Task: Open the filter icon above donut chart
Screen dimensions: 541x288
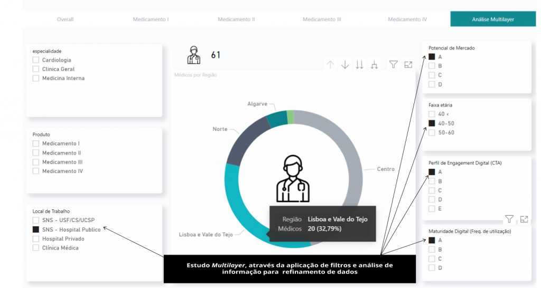Action: coord(394,64)
